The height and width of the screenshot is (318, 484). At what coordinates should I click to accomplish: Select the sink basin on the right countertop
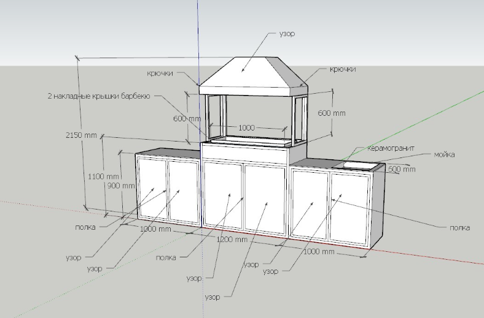click(355, 165)
